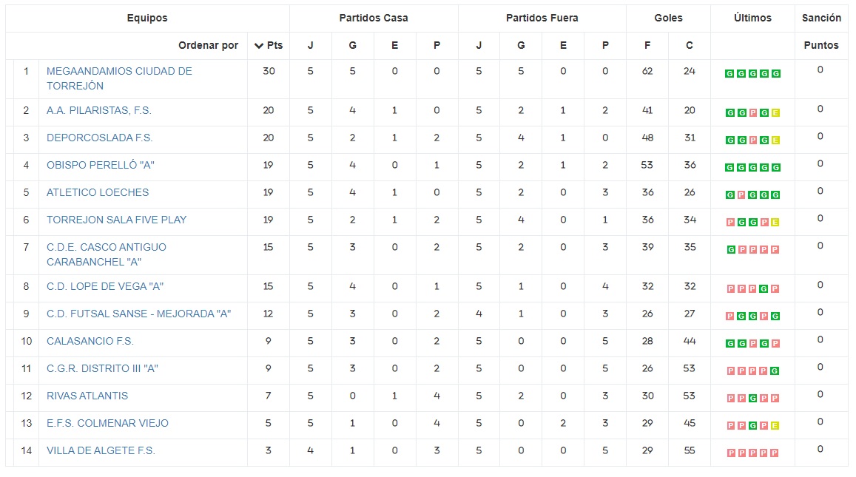Click the Ordenar por label
856x477 pixels.
[208, 45]
